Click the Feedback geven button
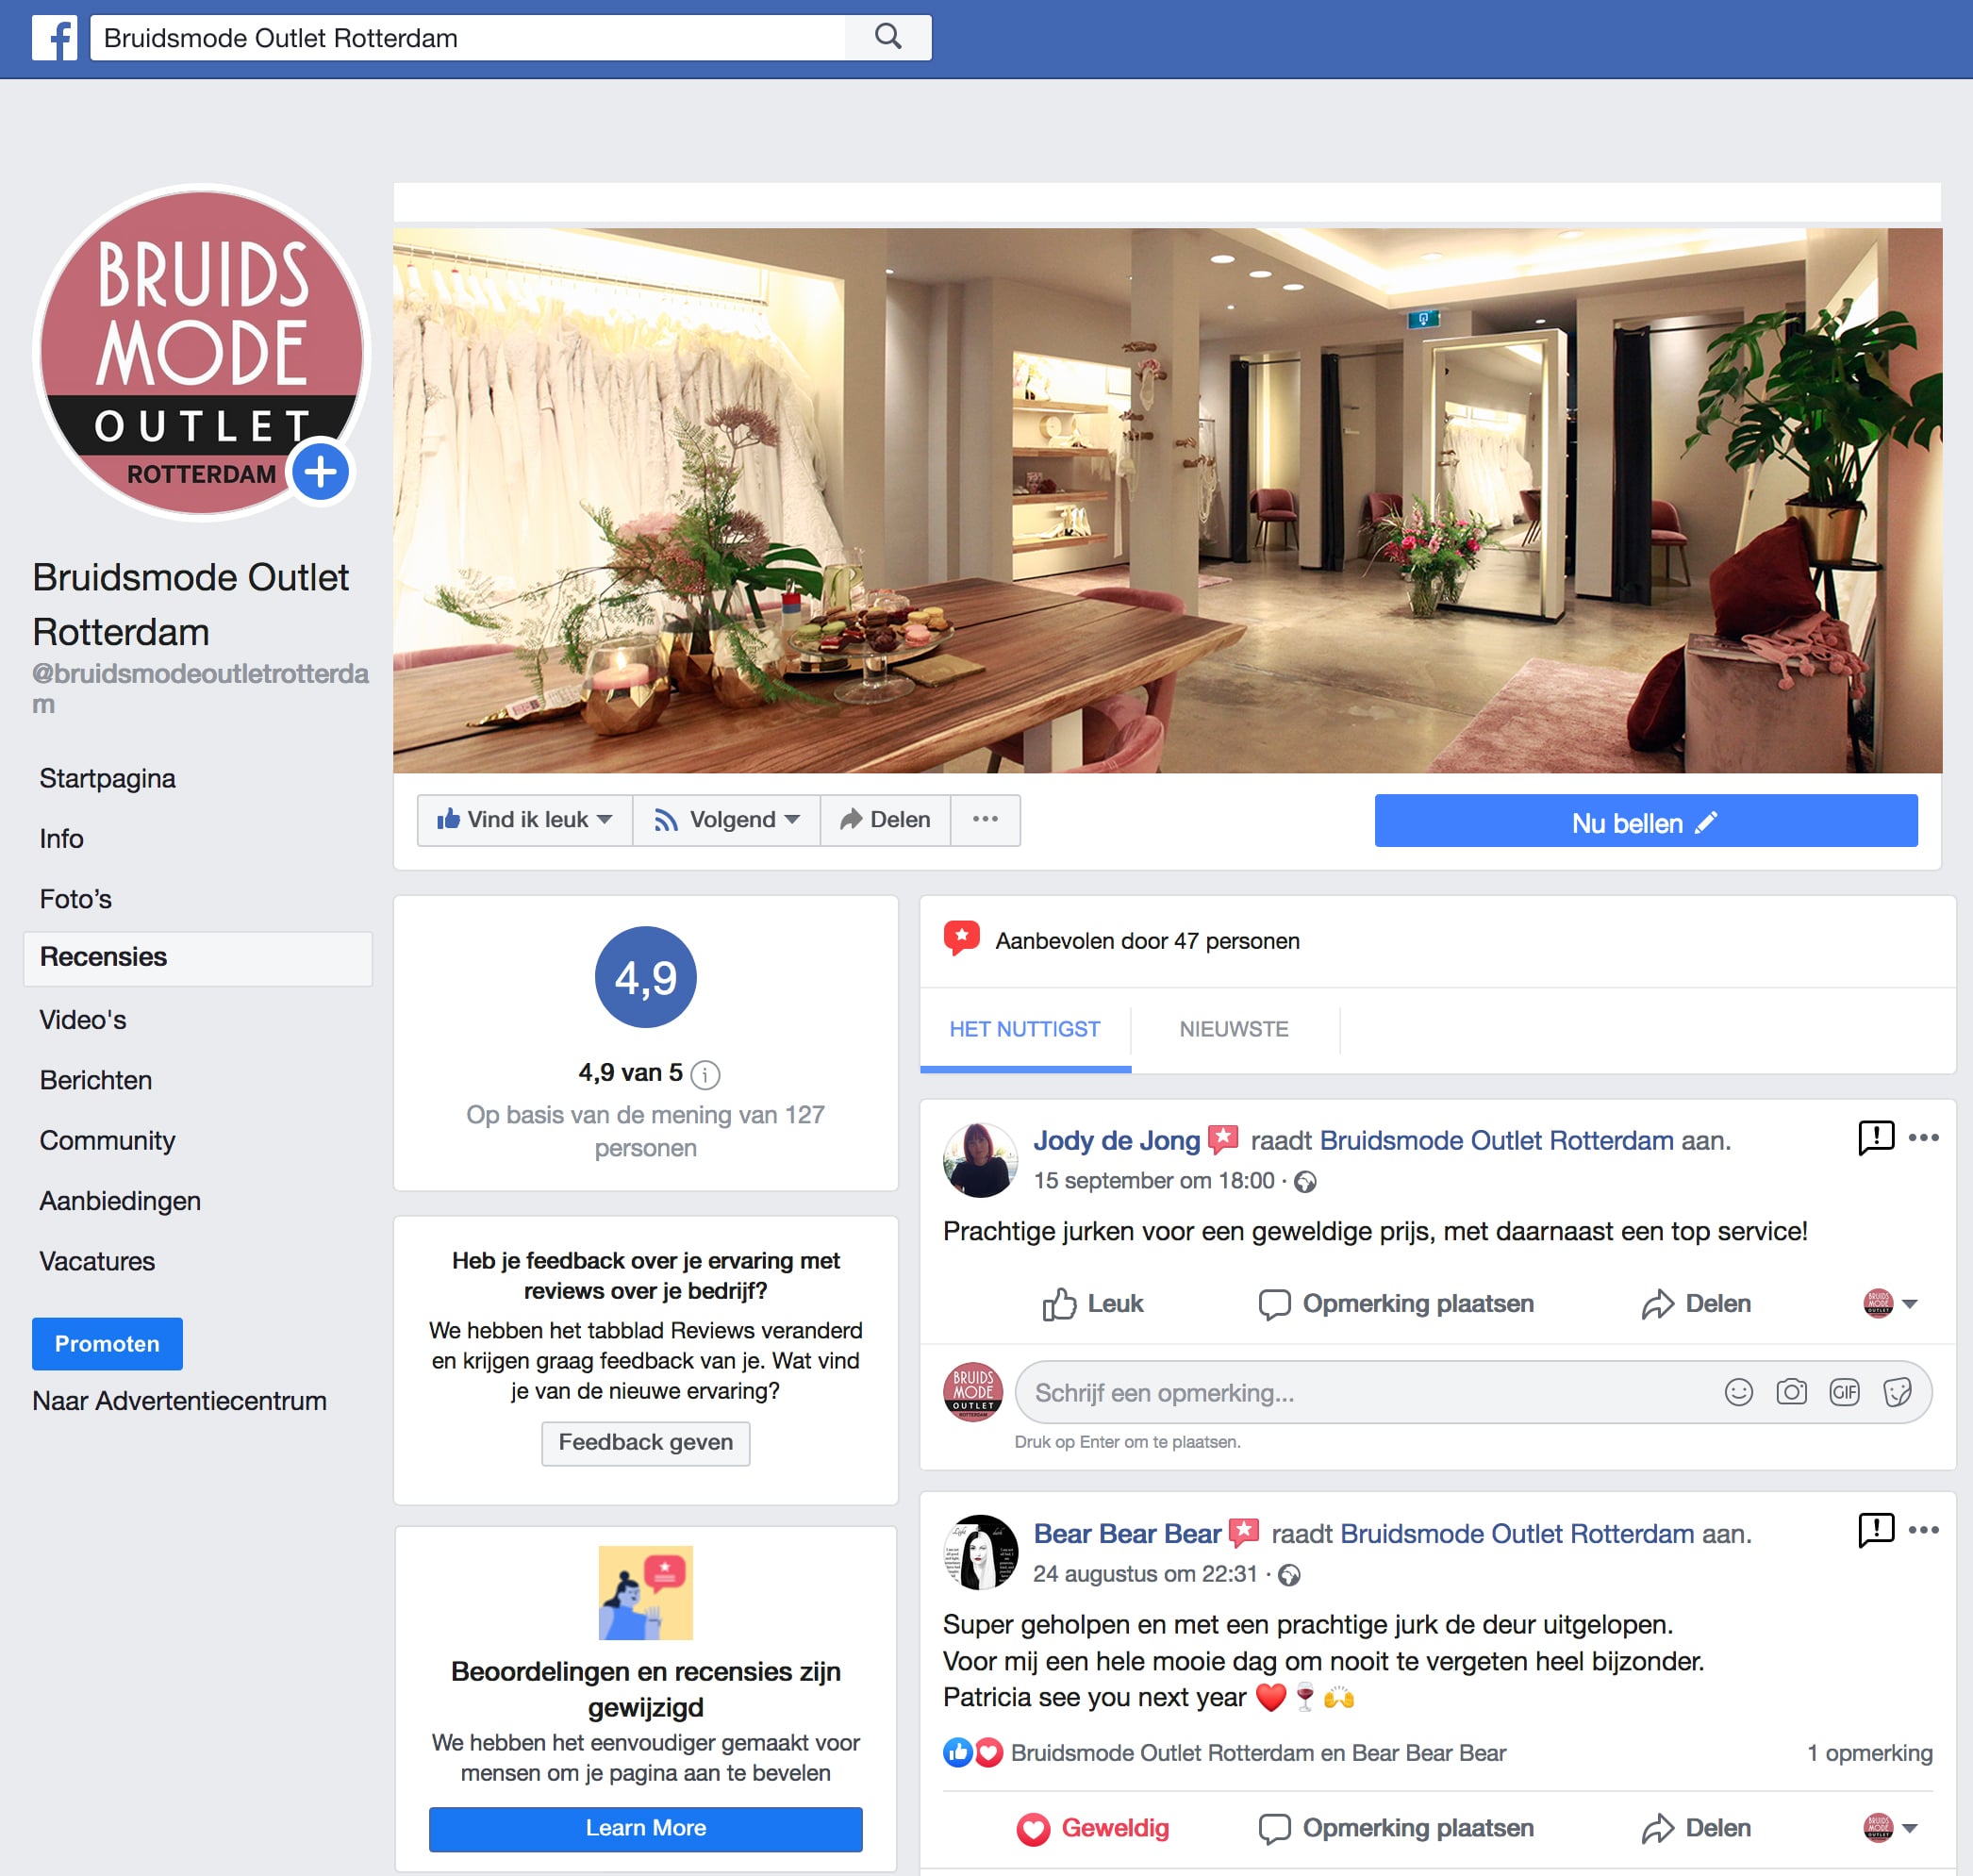Viewport: 1973px width, 1876px height. 645,1442
